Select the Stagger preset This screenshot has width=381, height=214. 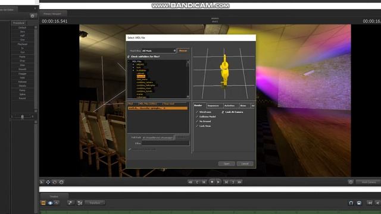pyautogui.click(x=23, y=74)
